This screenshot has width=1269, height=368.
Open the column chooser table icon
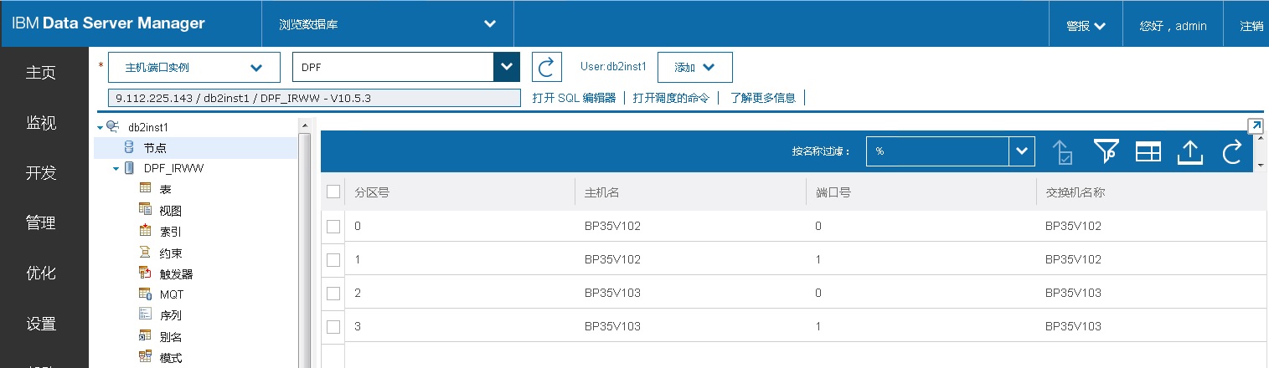point(1148,151)
